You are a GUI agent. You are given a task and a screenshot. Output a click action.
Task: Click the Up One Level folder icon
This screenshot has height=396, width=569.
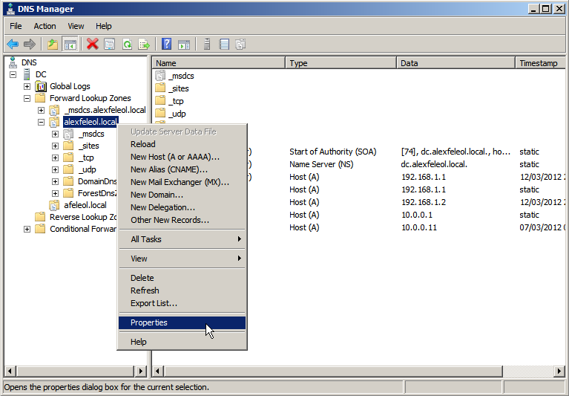point(53,45)
